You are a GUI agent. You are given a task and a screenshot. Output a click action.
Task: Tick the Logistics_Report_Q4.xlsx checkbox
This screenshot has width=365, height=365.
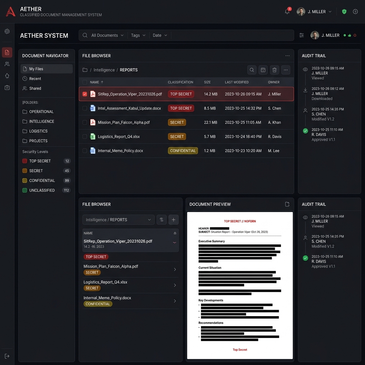coord(85,137)
